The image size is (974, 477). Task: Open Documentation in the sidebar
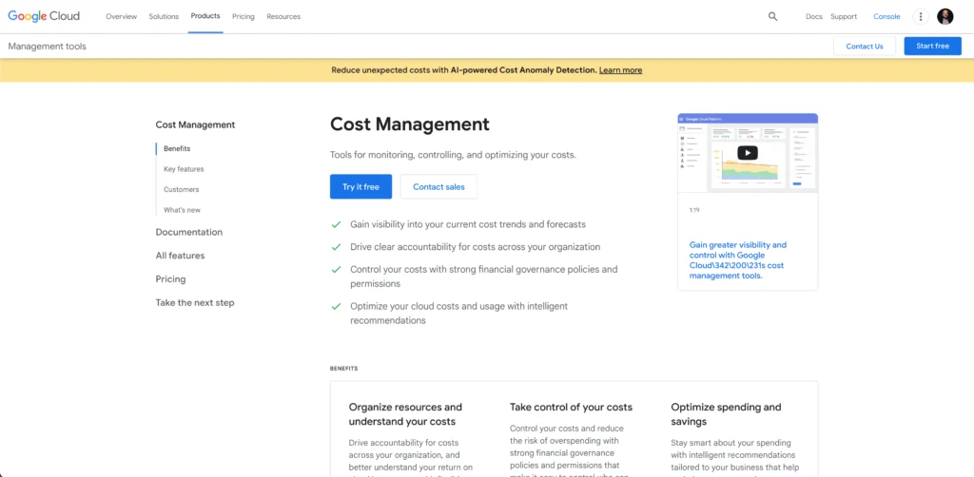click(189, 232)
